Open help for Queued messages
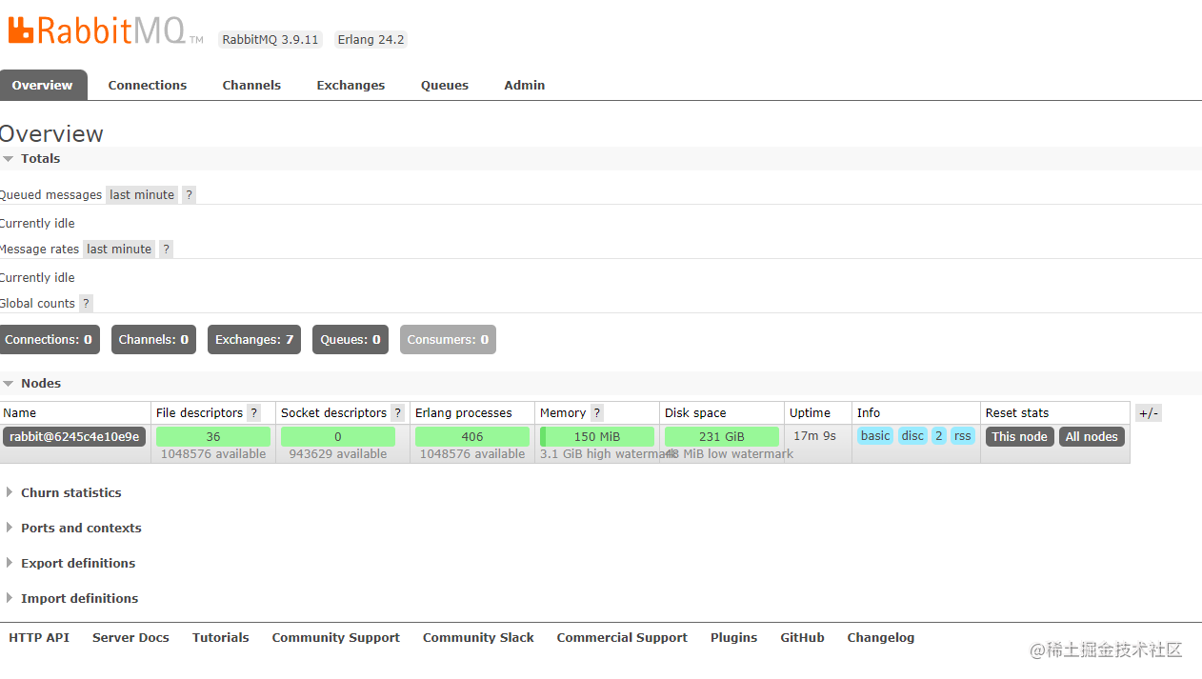This screenshot has height=679, width=1202. (x=188, y=194)
